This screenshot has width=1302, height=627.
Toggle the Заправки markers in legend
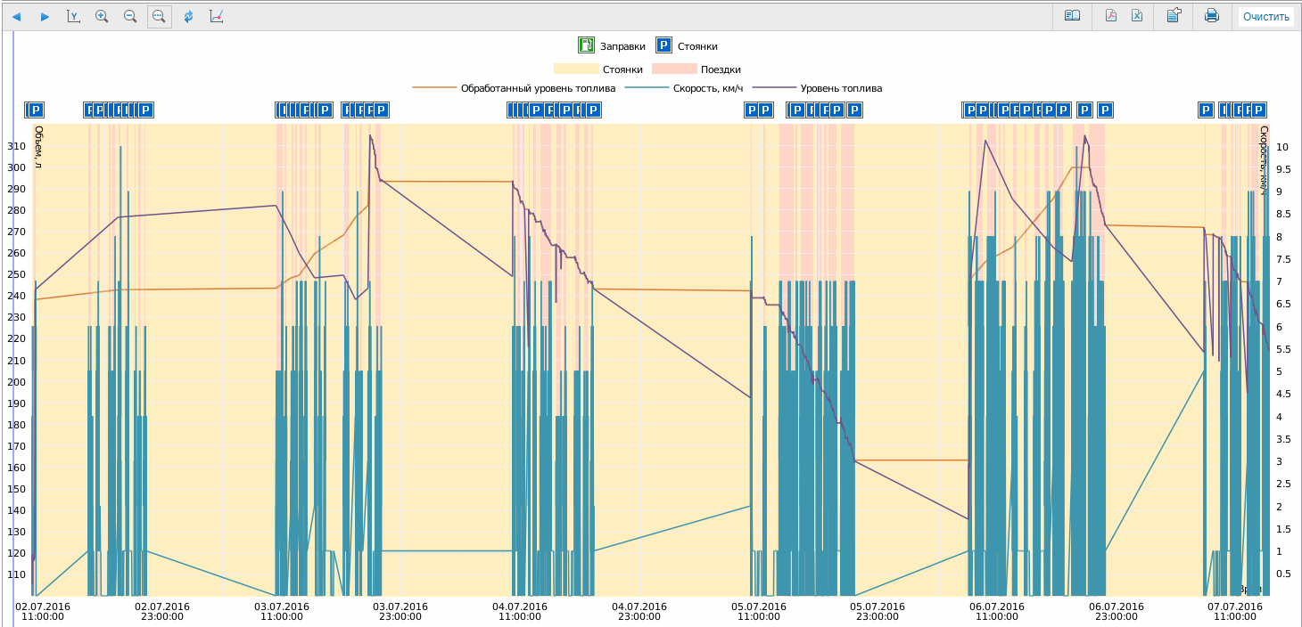coord(586,46)
